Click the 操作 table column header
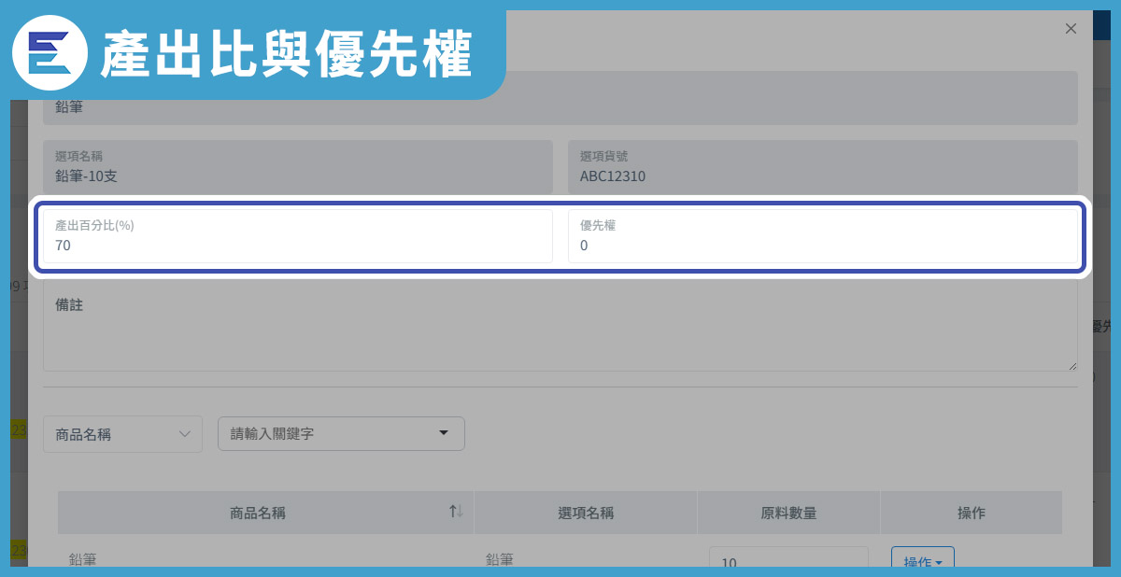This screenshot has width=1121, height=577. (x=971, y=513)
